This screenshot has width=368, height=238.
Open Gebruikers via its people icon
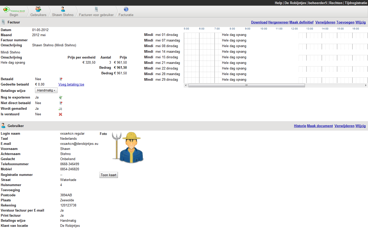38,9
